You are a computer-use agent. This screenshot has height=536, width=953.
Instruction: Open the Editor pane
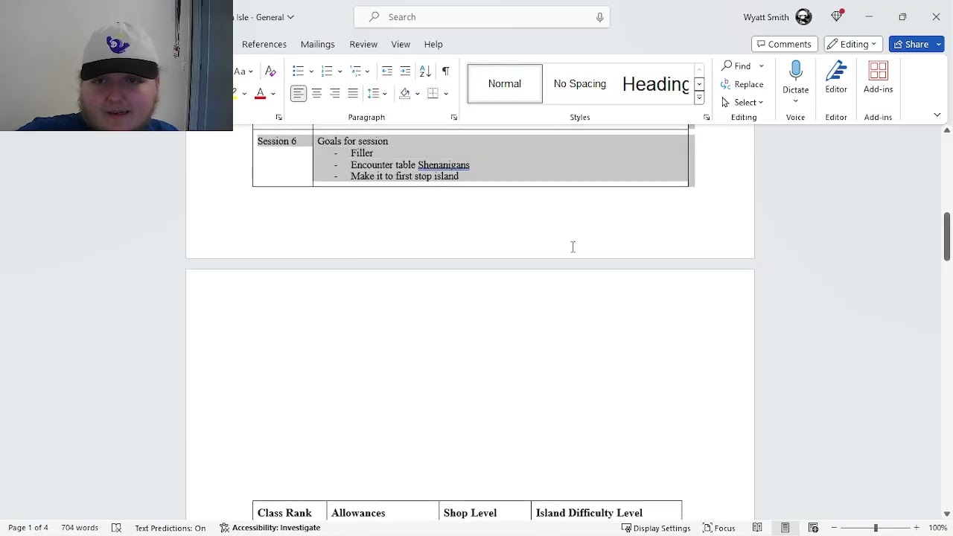pyautogui.click(x=836, y=77)
